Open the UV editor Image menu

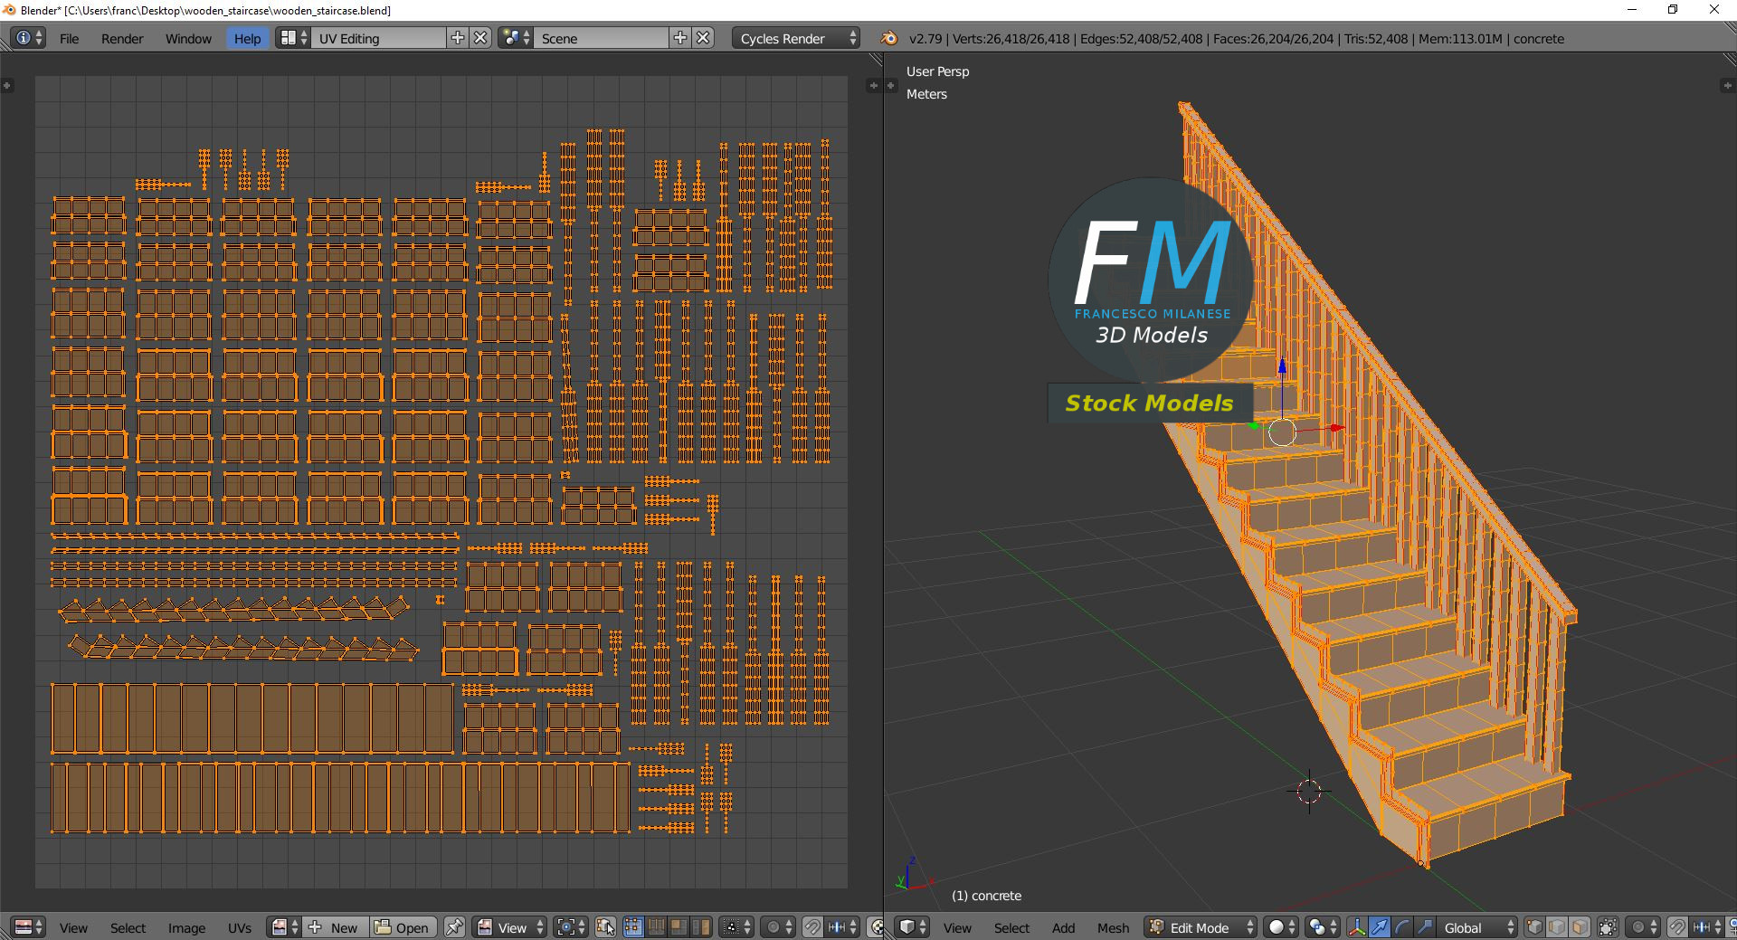186,927
